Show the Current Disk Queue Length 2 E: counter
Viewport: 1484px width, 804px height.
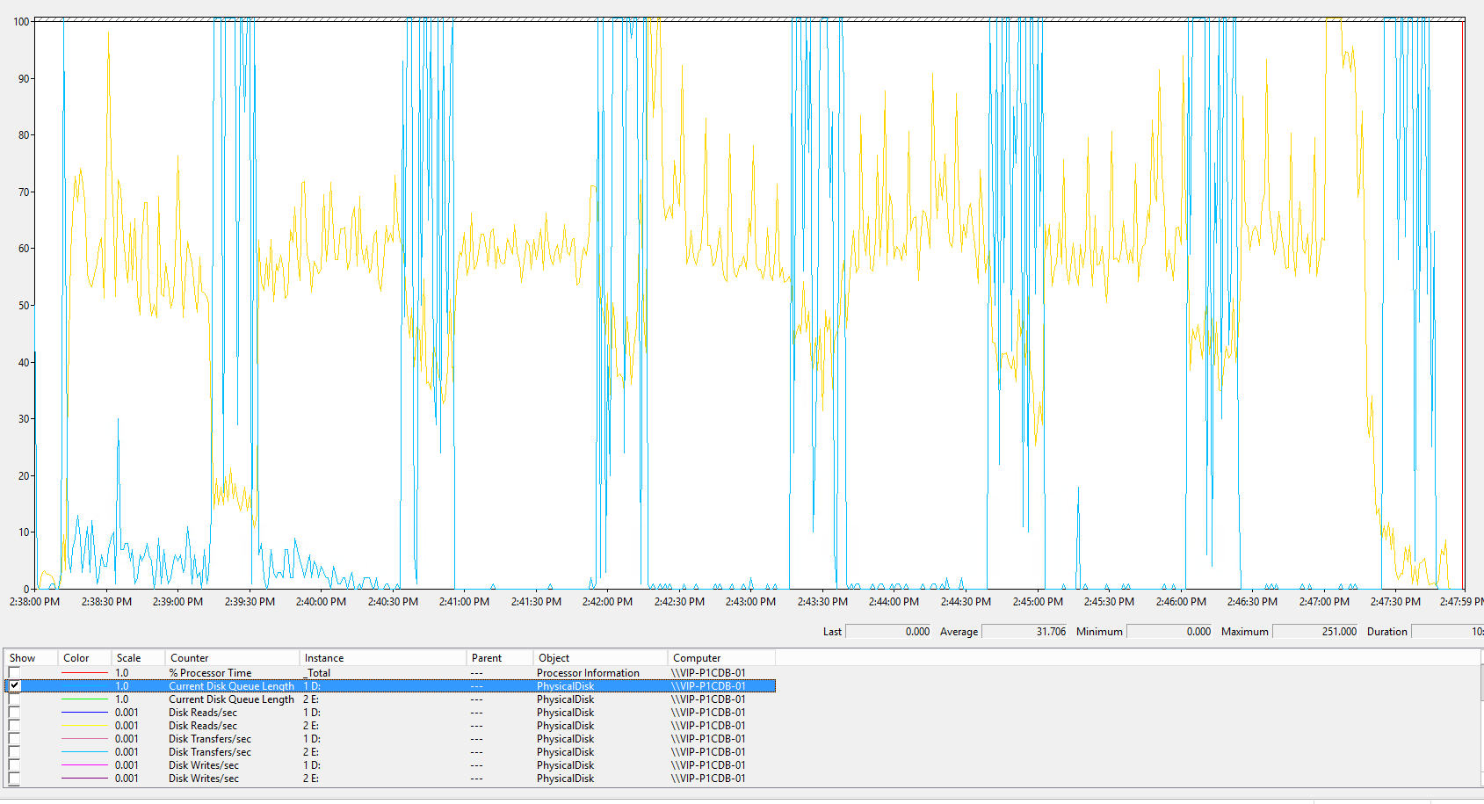pyautogui.click(x=14, y=699)
